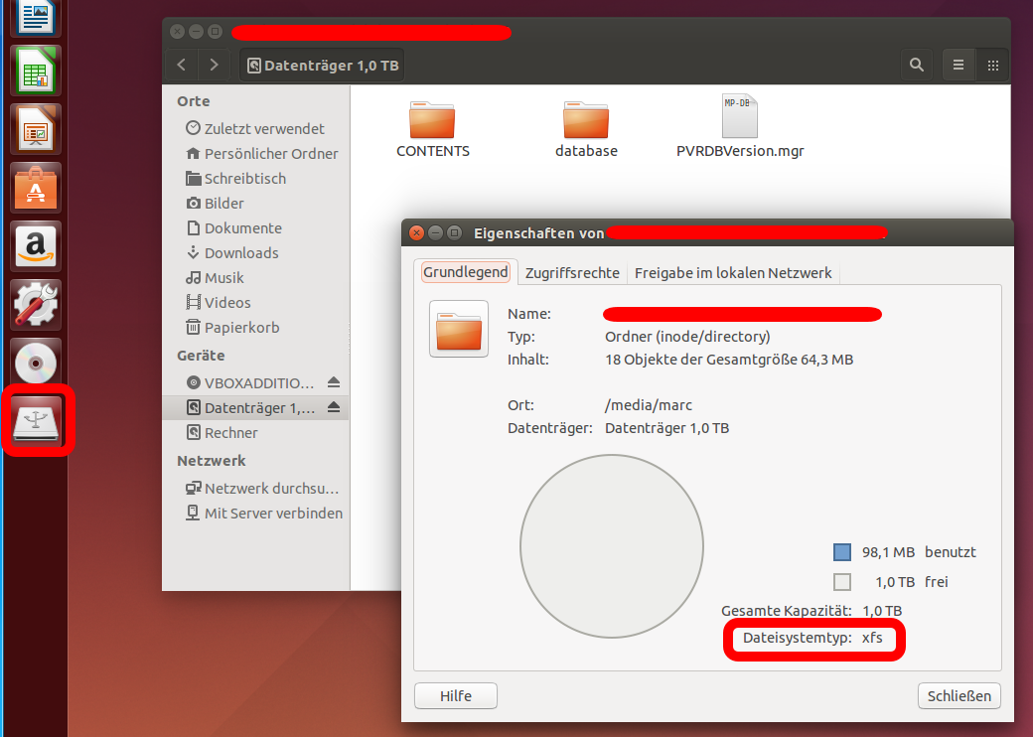Screen dimensions: 1033x737
Task: Eject the Datenträger 1,0 TB drive
Action: click(x=335, y=407)
